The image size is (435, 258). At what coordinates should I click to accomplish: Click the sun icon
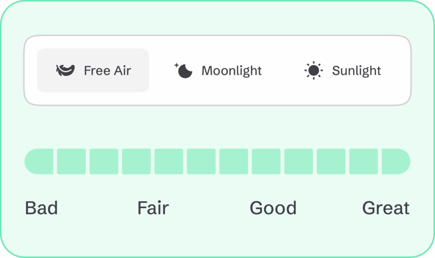point(314,70)
